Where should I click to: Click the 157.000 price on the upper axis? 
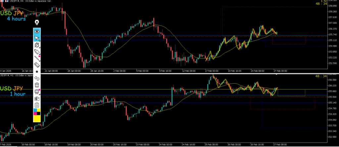(333, 23)
